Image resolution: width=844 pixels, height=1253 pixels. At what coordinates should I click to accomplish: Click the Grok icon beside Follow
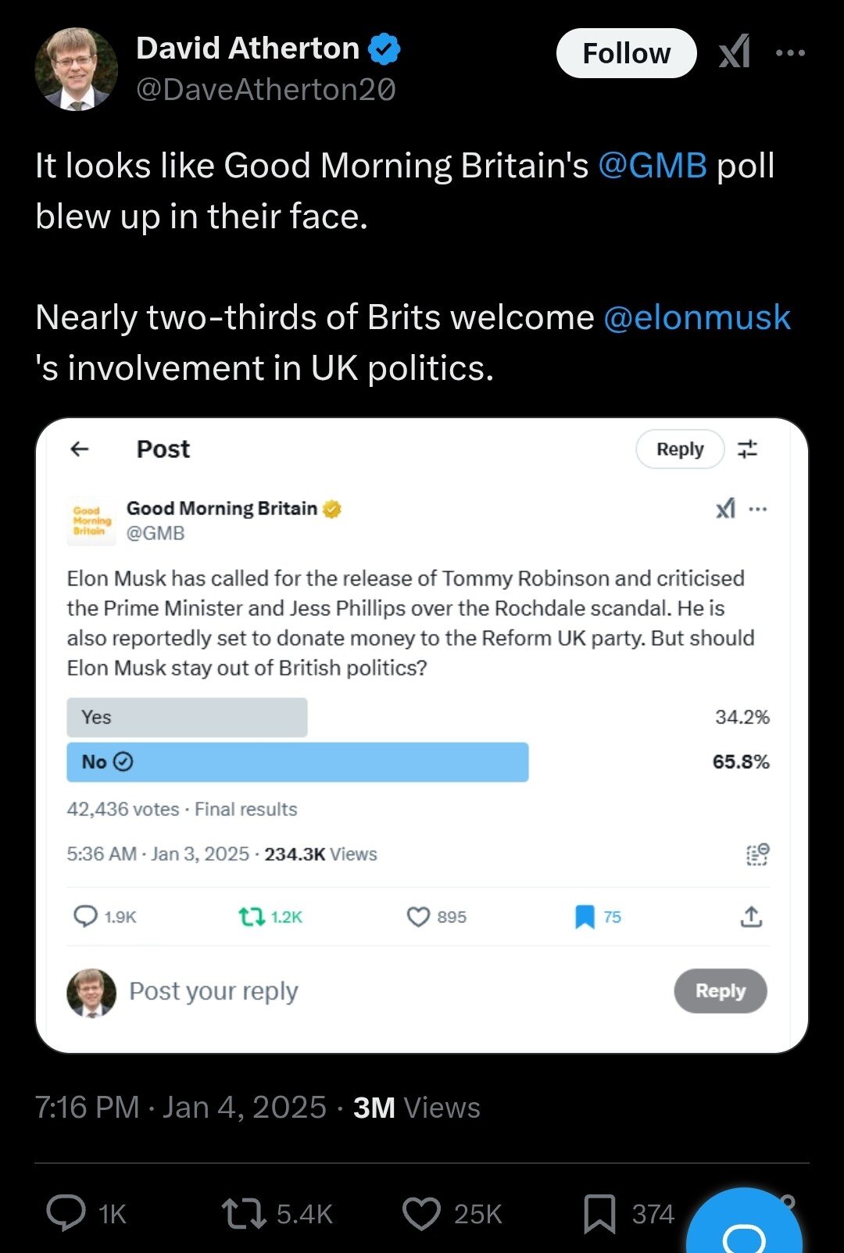point(735,52)
